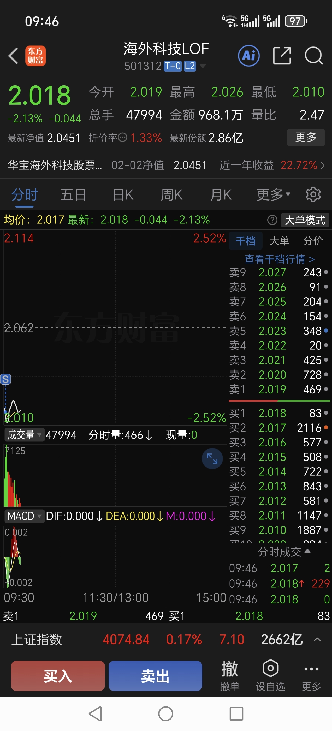This screenshot has height=731, width=332.
Task: Tap the 2.018 current price
Action: coord(39,95)
